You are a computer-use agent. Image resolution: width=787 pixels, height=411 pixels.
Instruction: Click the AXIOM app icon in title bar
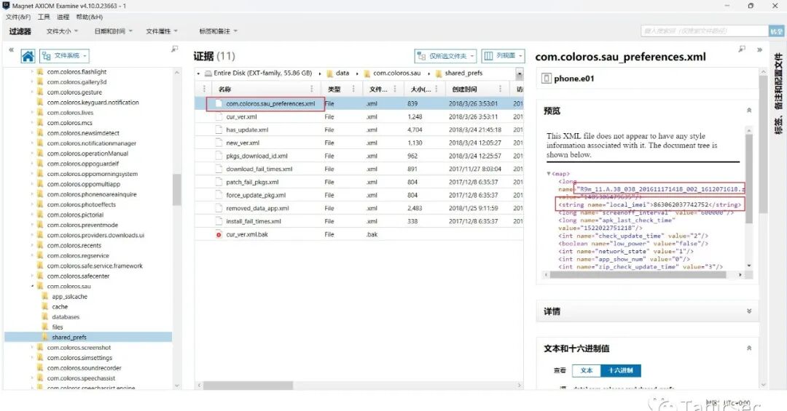click(6, 6)
